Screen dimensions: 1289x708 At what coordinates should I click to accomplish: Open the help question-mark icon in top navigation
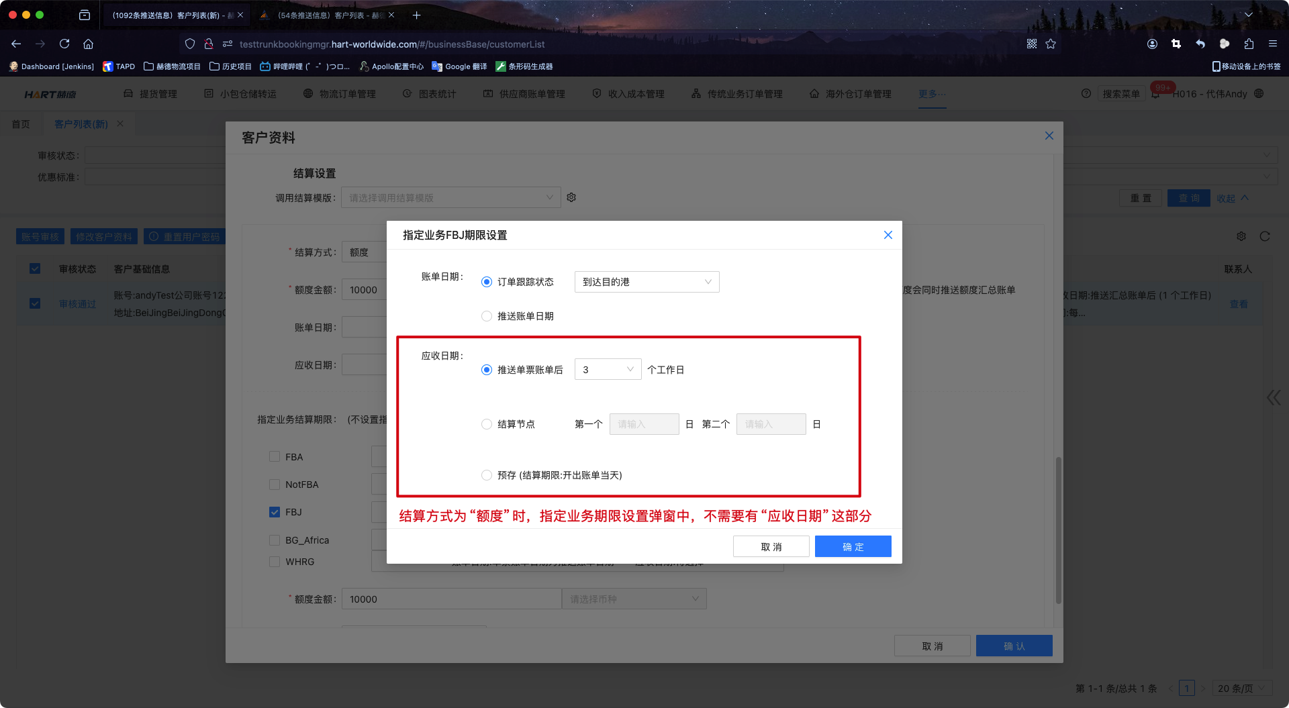point(1086,94)
